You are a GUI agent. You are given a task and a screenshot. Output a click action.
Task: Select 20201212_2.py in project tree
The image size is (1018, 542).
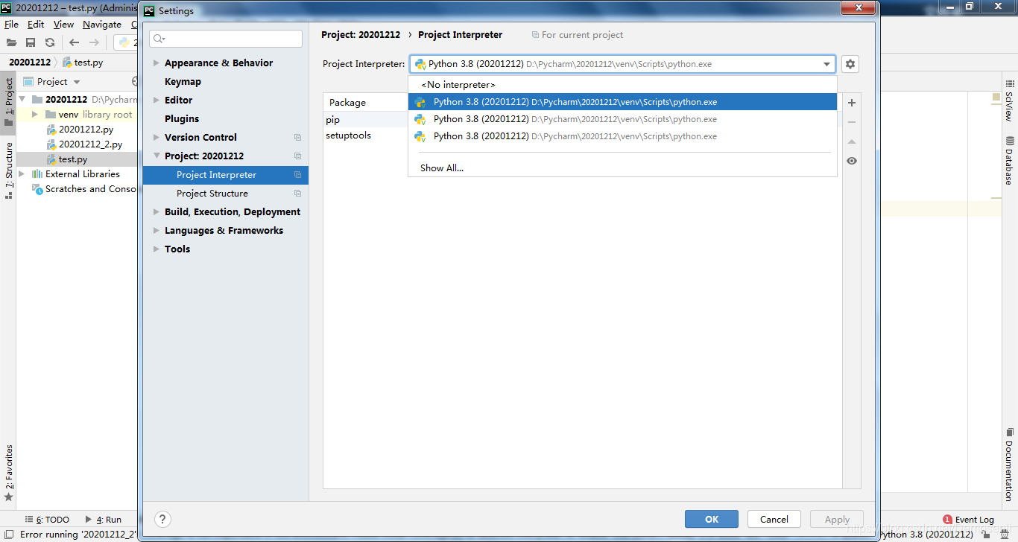click(91, 144)
